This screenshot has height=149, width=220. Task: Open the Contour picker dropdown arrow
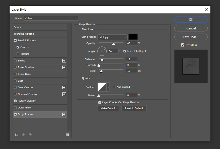click(x=108, y=87)
